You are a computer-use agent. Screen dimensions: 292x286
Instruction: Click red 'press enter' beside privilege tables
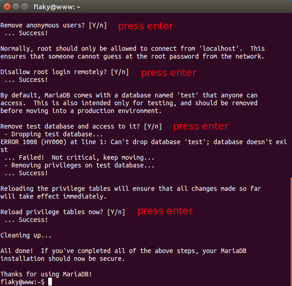pyautogui.click(x=165, y=211)
